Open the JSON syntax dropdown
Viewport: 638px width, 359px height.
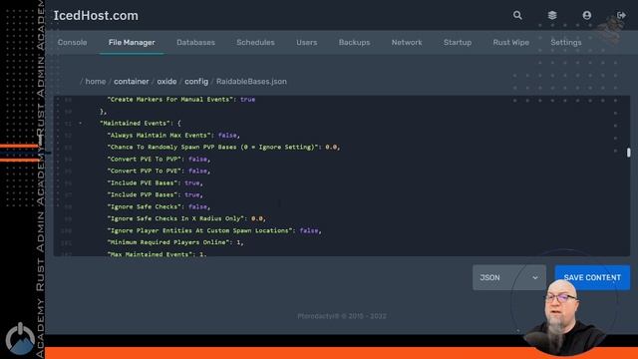coord(509,277)
